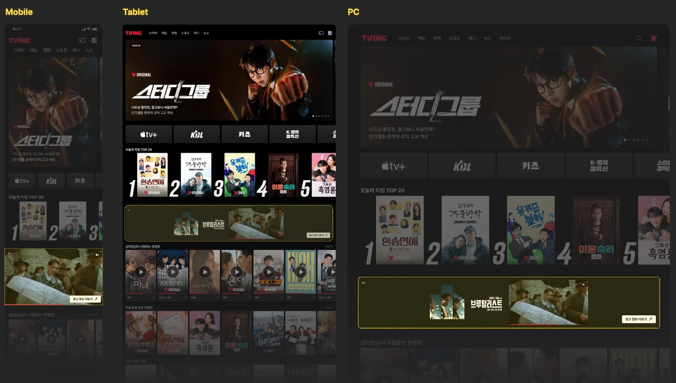Click 광고 정보 더보기 on the Tablet ad

(x=318, y=235)
